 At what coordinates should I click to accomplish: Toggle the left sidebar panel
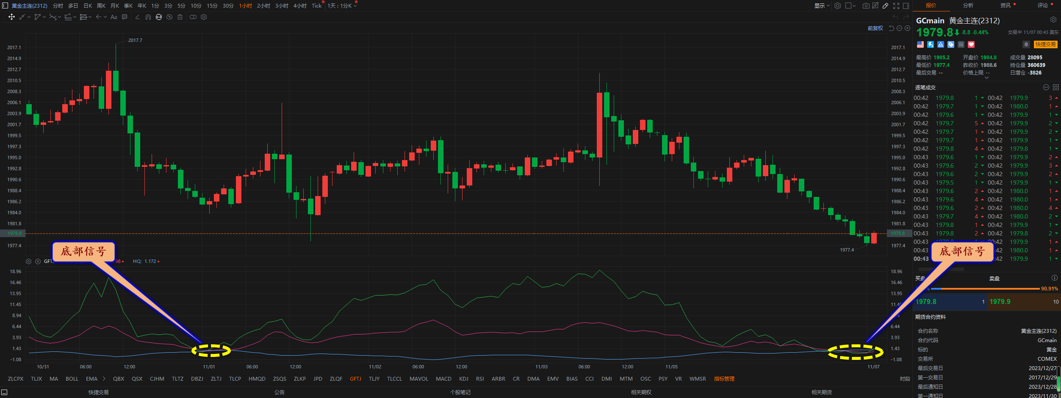point(5,6)
